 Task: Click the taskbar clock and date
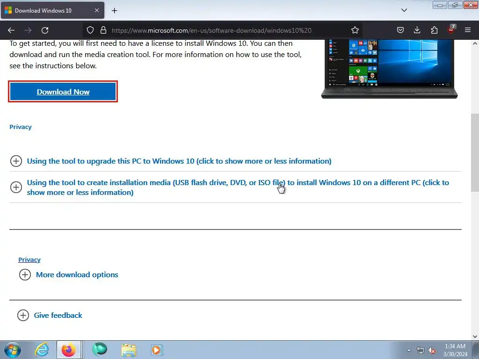pos(455,350)
